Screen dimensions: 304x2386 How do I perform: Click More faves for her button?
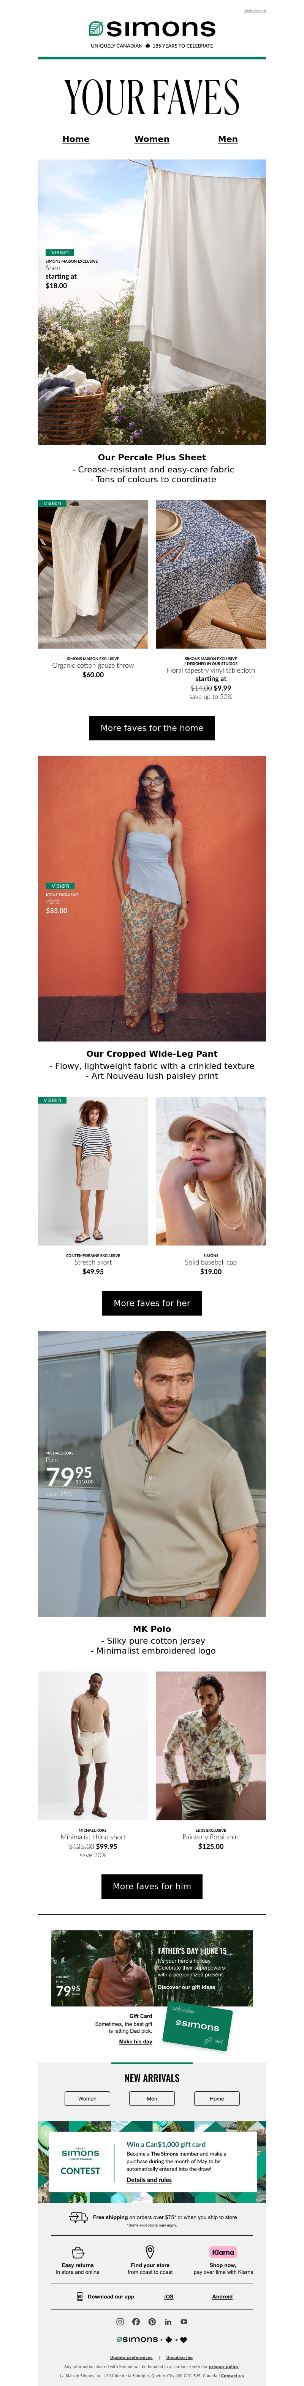[152, 1303]
